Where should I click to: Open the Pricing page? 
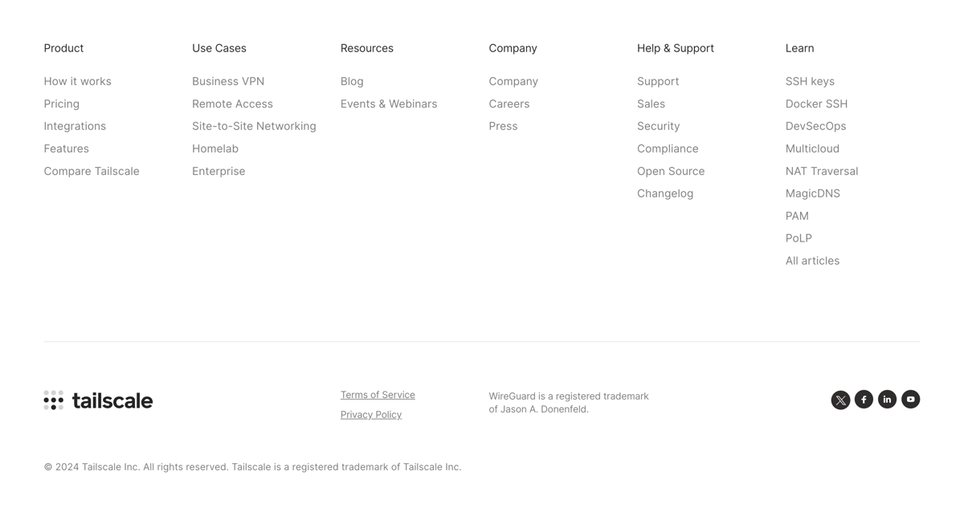click(x=61, y=104)
